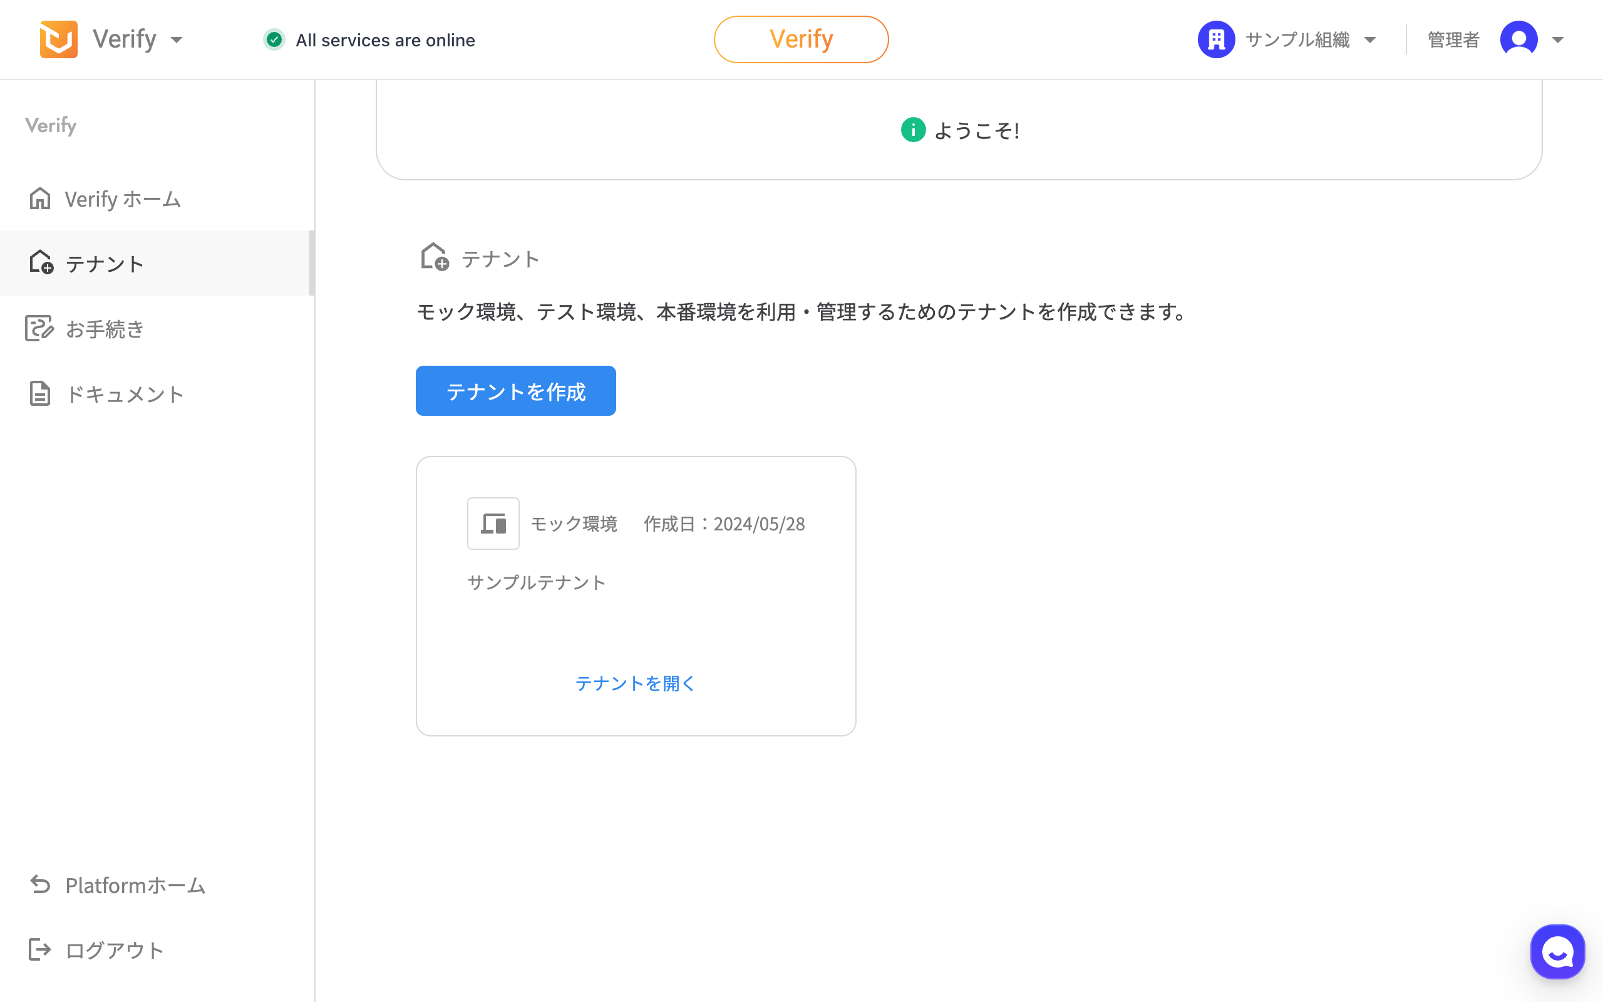Open ドキュメント in the sidebar
Screen dimensions: 1603x1002
coord(125,394)
